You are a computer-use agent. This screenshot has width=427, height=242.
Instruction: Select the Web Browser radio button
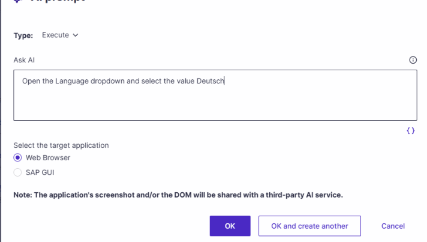pyautogui.click(x=18, y=157)
